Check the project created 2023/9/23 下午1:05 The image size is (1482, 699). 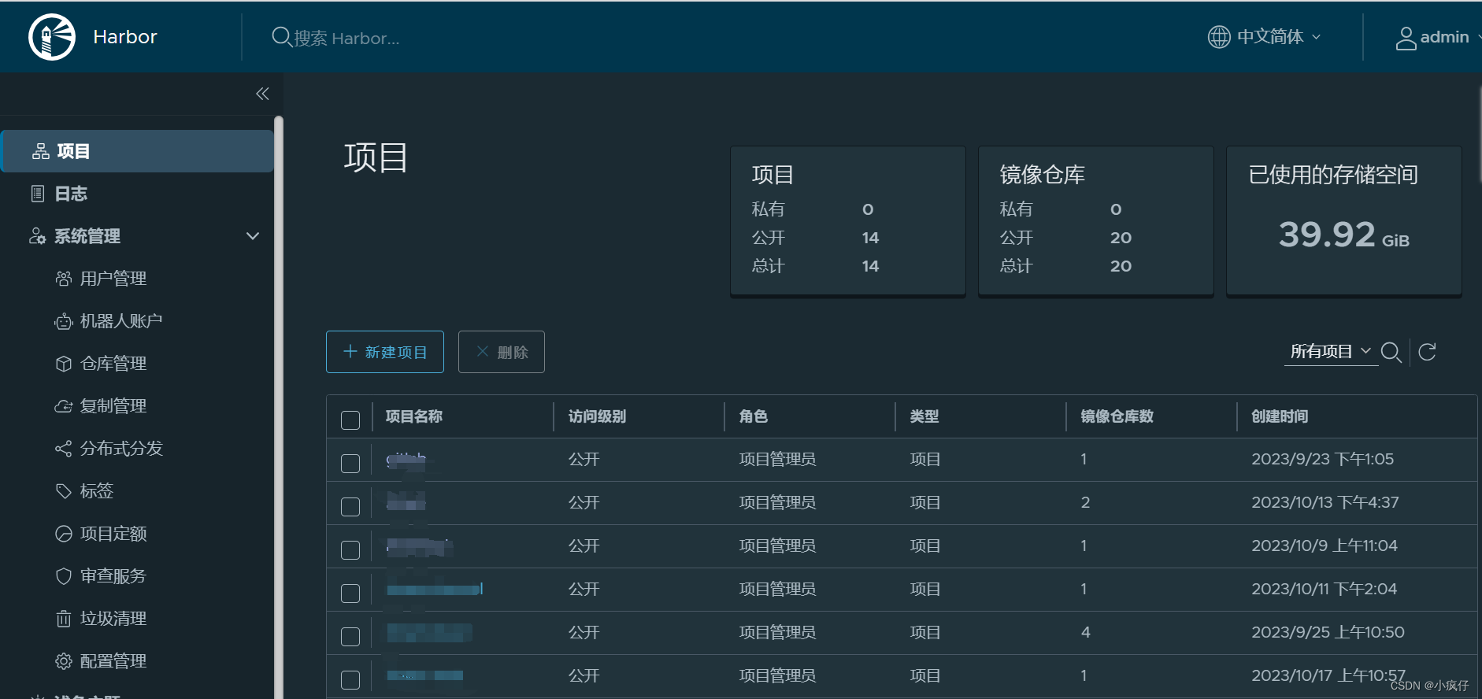click(x=350, y=463)
